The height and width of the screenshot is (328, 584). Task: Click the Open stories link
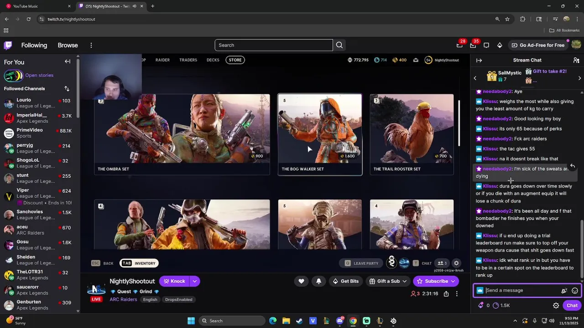39,75
